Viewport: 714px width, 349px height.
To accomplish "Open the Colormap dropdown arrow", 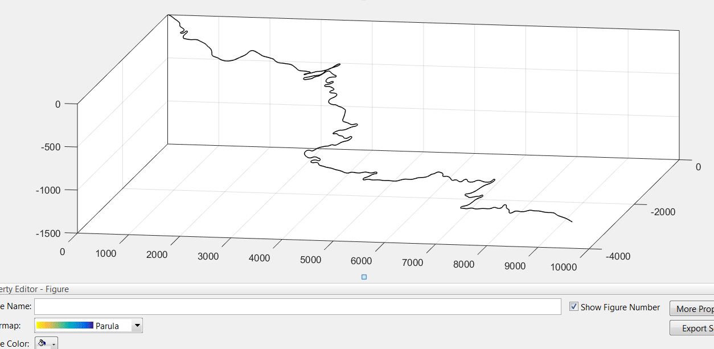I will point(137,326).
